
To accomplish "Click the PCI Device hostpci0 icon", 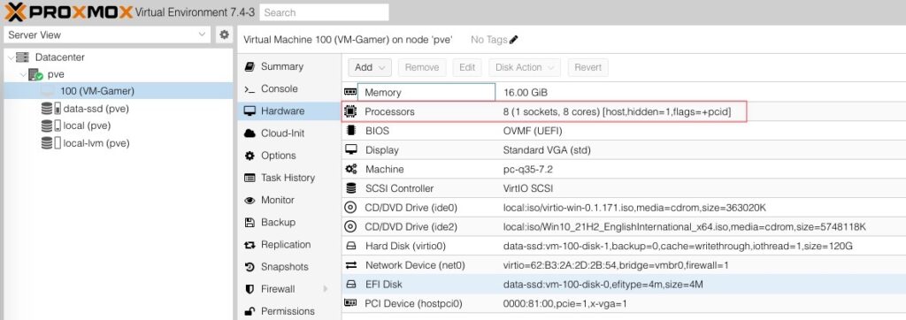I will click(x=350, y=302).
